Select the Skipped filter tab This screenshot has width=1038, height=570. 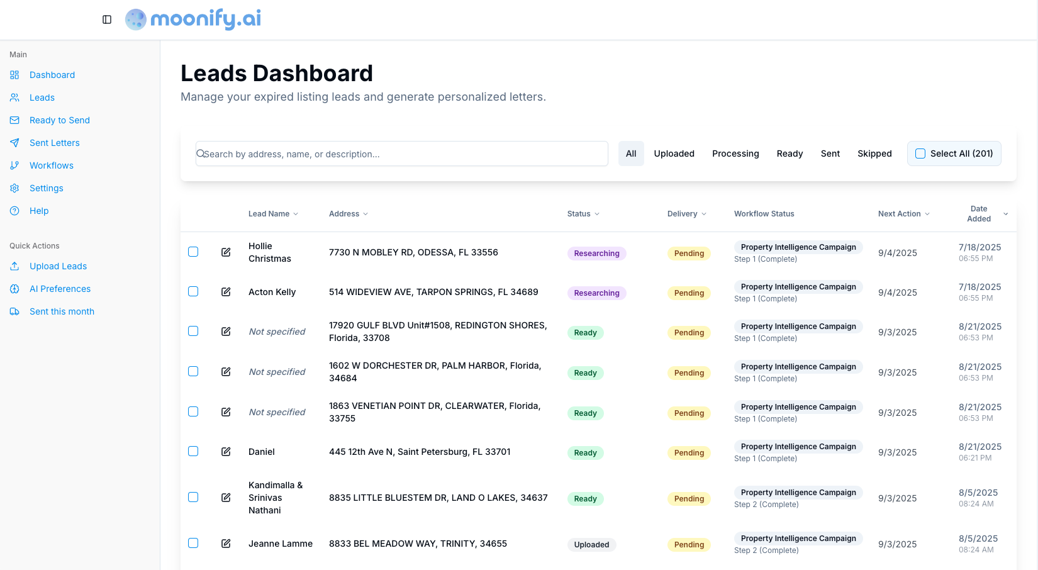874,154
